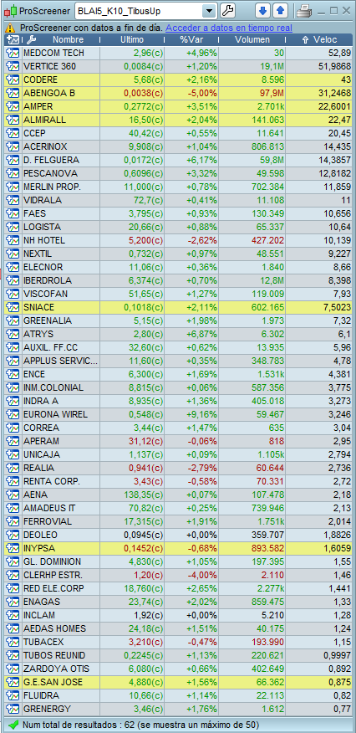This screenshot has width=356, height=733.
Task: Select the BLAI5_K10_TibusUp combo box
Action: tap(145, 11)
